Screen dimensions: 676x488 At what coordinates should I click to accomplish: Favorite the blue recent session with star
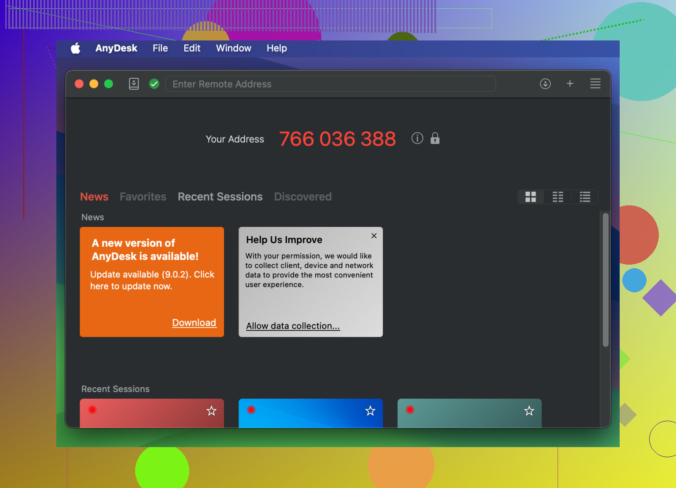point(371,411)
